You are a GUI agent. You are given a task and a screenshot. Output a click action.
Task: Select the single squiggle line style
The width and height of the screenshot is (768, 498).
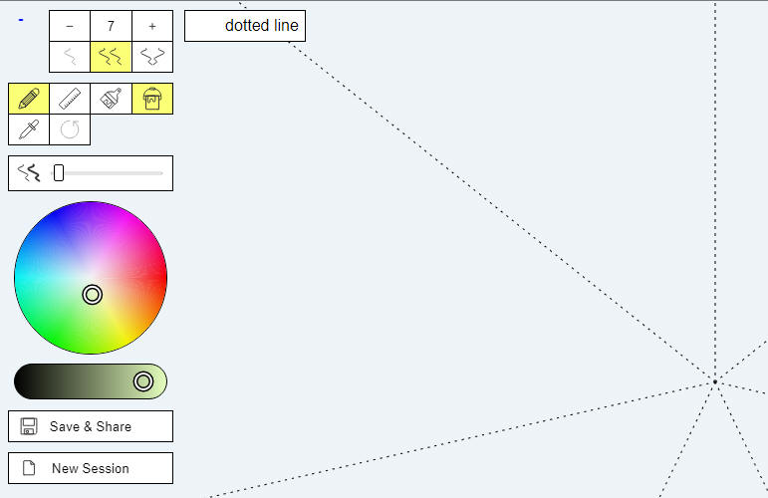click(70, 57)
